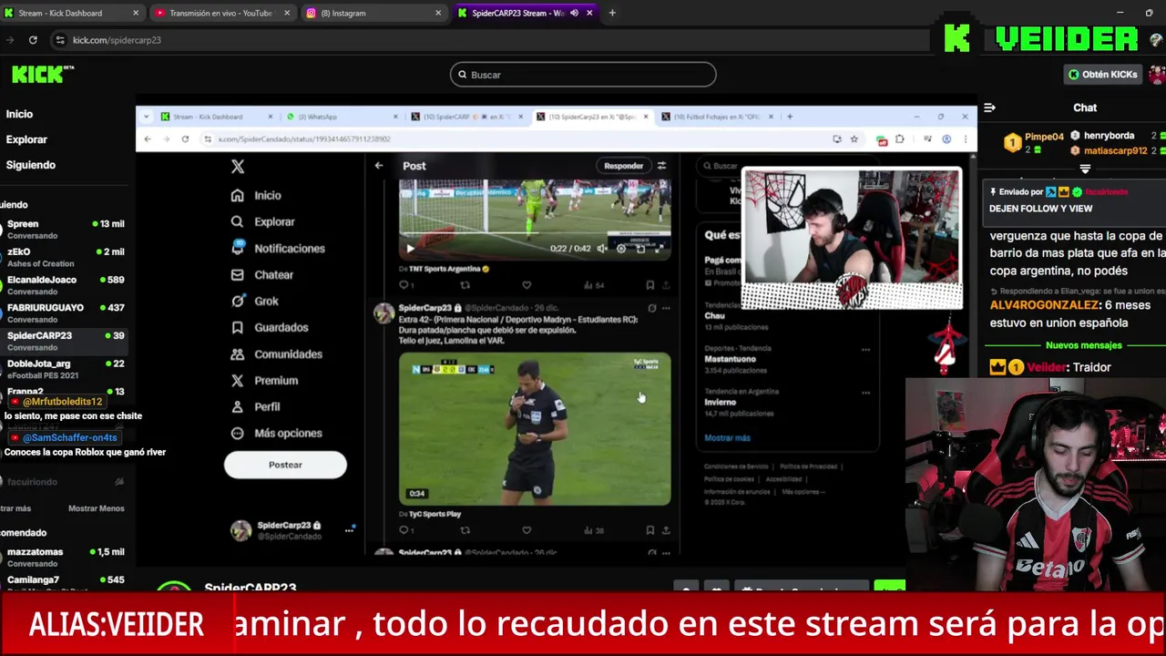
Task: Open followed channel FABRIURUGUAYO
Action: coord(64,313)
